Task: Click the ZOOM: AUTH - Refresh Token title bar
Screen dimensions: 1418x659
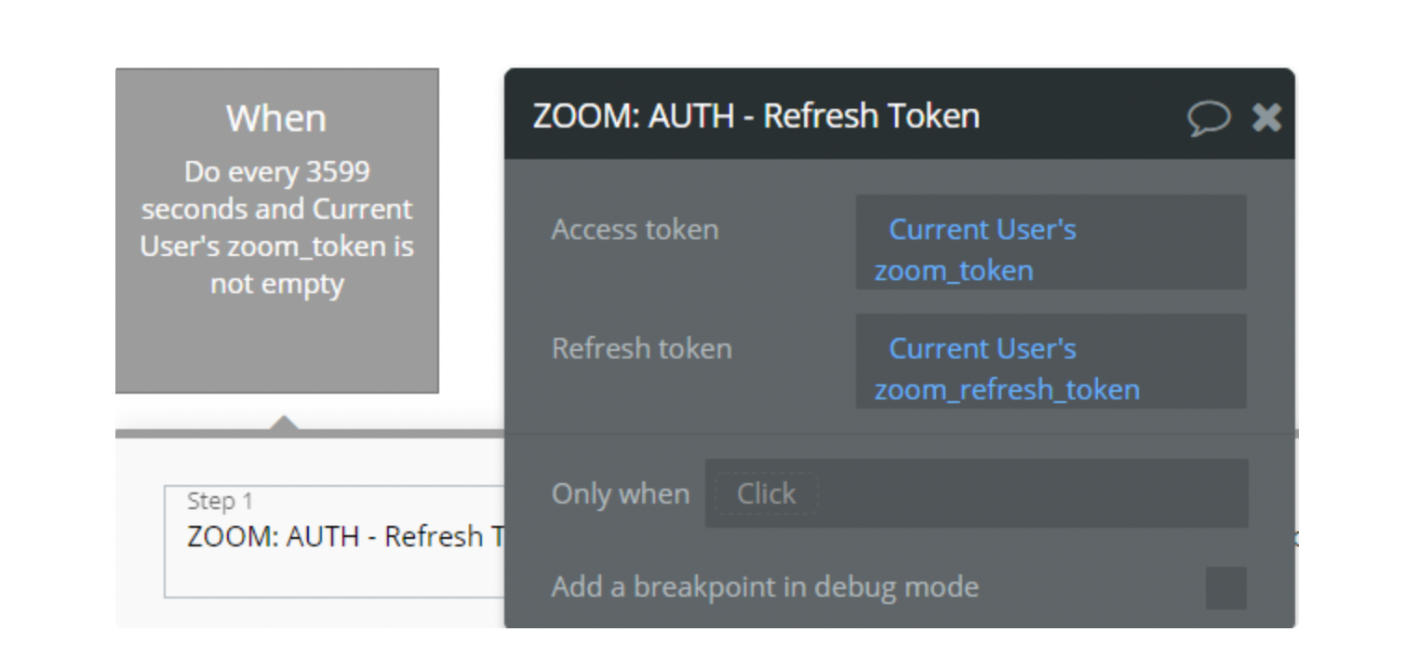Action: (900, 114)
